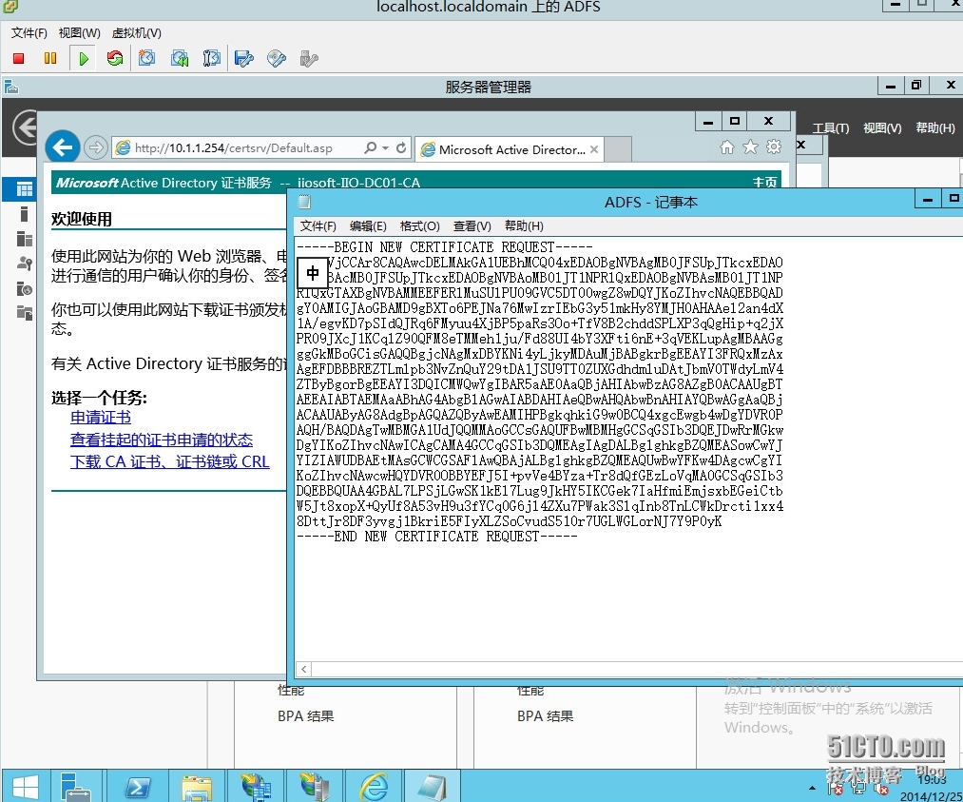Open Notepad 文件(F) menu
Image resolution: width=963 pixels, height=802 pixels.
pos(318,226)
